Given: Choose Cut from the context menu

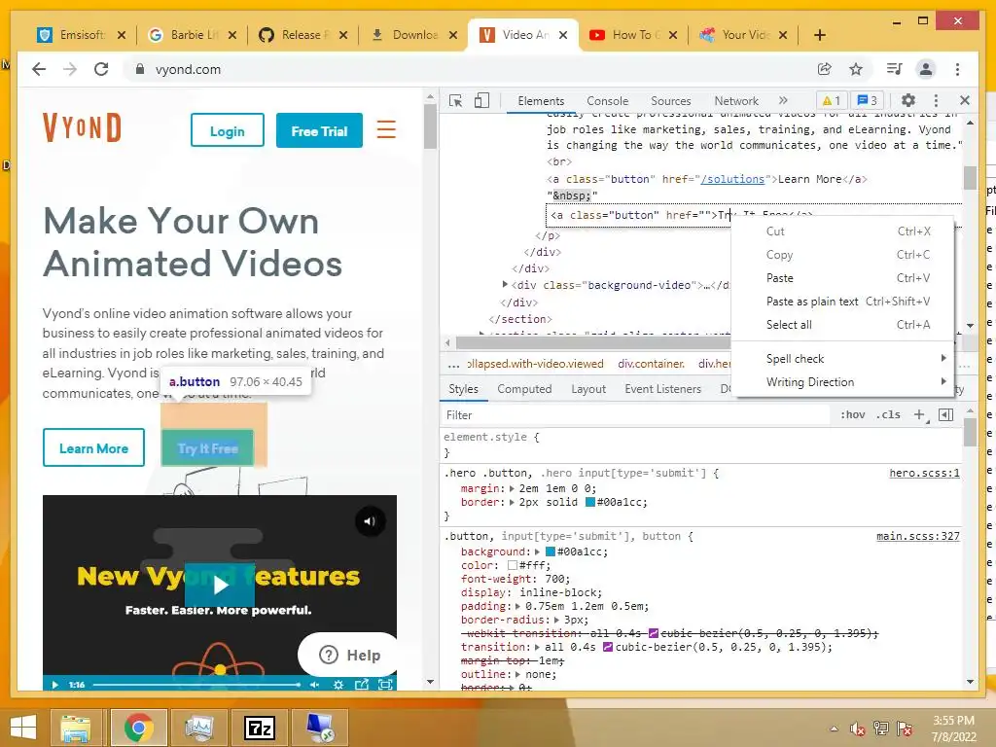Looking at the screenshot, I should click(842, 231).
